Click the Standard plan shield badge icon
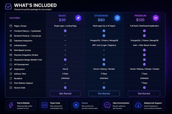 [117, 18]
